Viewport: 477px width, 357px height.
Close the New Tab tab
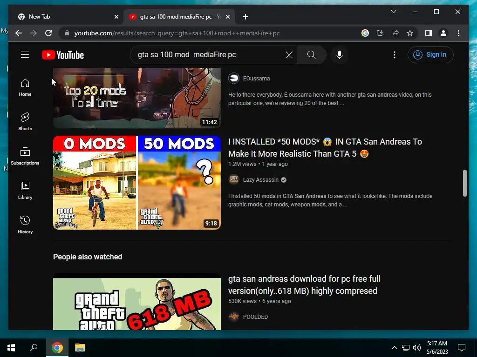click(x=116, y=17)
